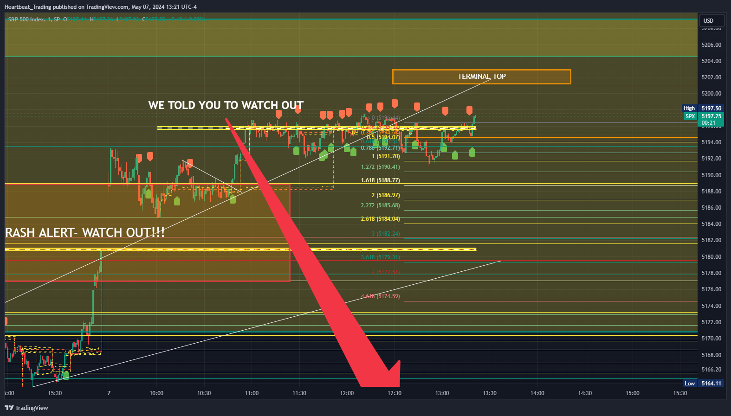Click the 13:00 time axis label
731x416 pixels.
[442, 393]
